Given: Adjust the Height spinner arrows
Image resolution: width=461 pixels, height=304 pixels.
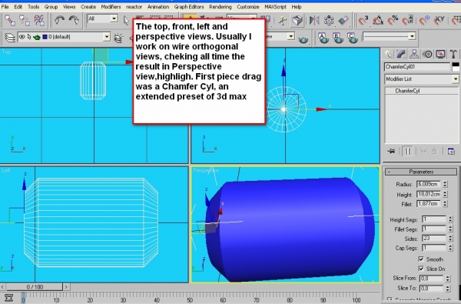Looking at the screenshot, I should (x=445, y=194).
